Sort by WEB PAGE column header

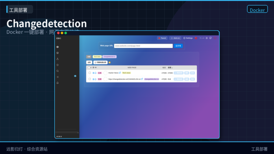point(132,67)
